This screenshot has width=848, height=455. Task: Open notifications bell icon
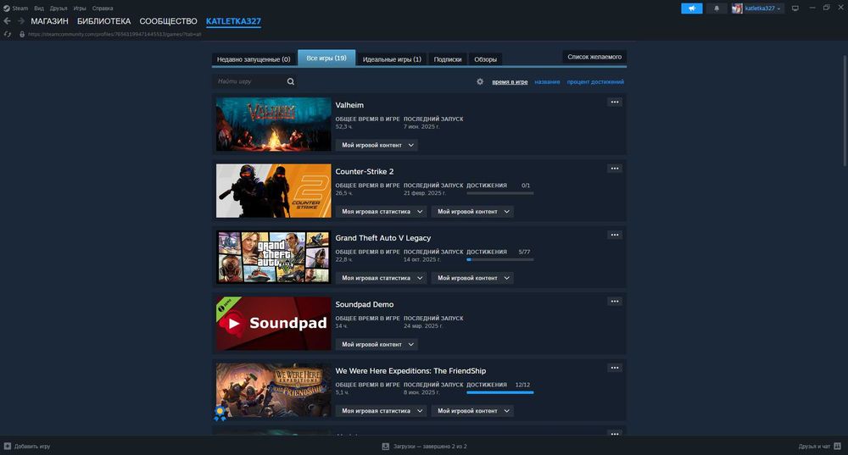coord(717,8)
